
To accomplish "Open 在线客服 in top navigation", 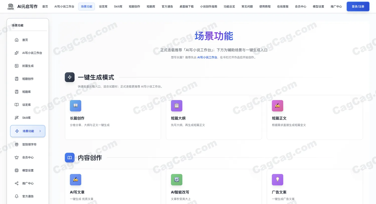I will pos(283,7).
